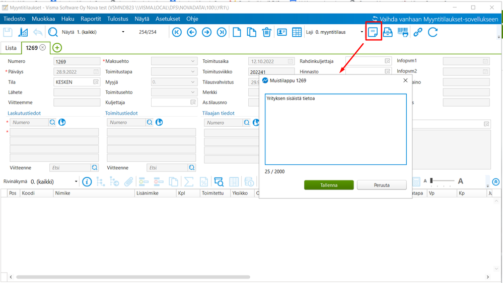Click the Viitteemme input field
The image size is (503, 283).
click(77, 103)
